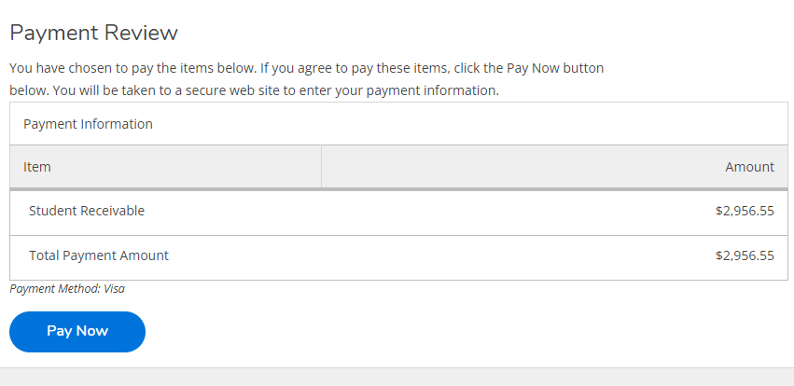Image resolution: width=794 pixels, height=386 pixels.
Task: Select the "Total Payment Amount" label
Action: pos(99,255)
